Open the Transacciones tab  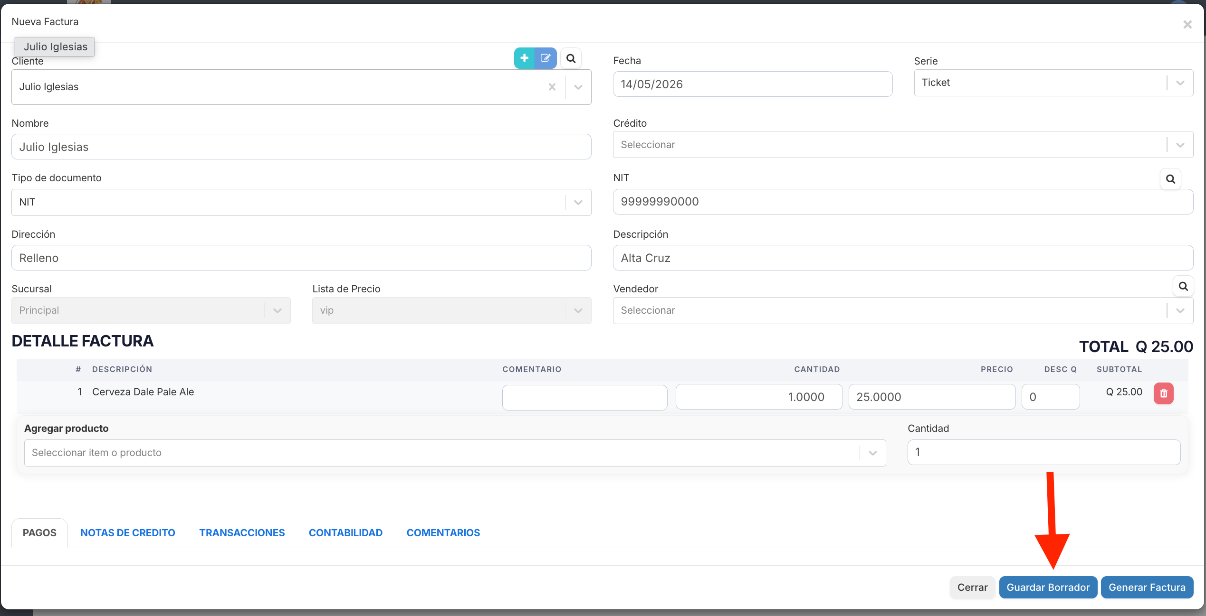click(242, 532)
